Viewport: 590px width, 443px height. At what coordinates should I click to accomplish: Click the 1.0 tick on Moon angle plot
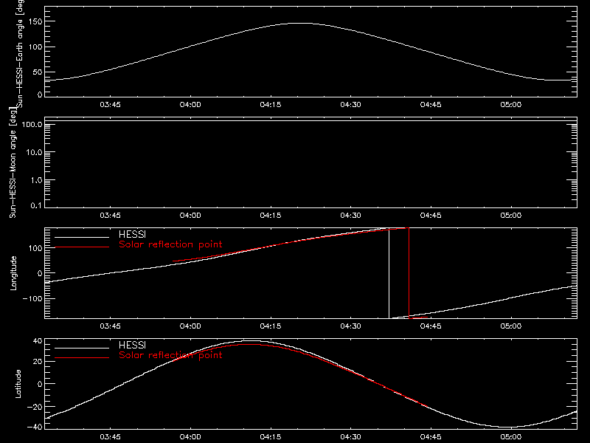click(36, 180)
